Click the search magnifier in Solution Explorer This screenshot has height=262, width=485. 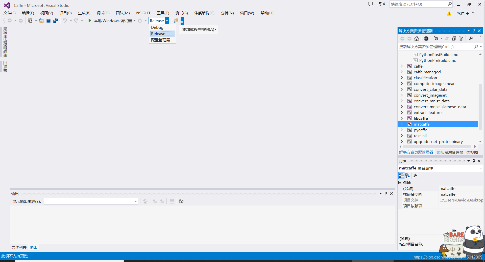click(x=476, y=47)
